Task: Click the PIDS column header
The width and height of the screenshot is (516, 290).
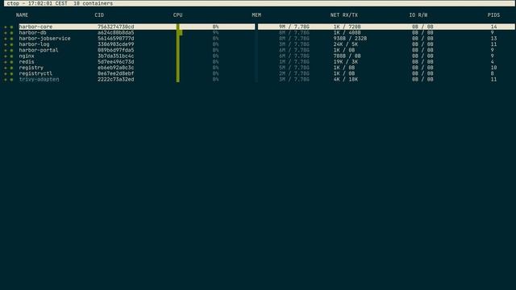Action: point(493,15)
